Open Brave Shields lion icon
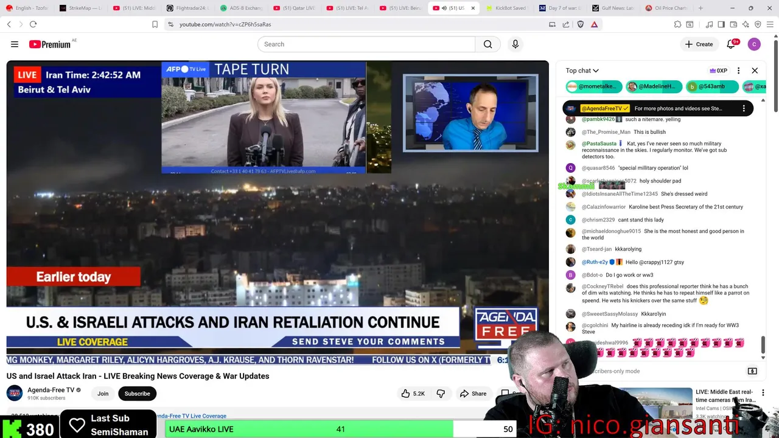Viewport: 779px width, 438px height. tap(580, 24)
